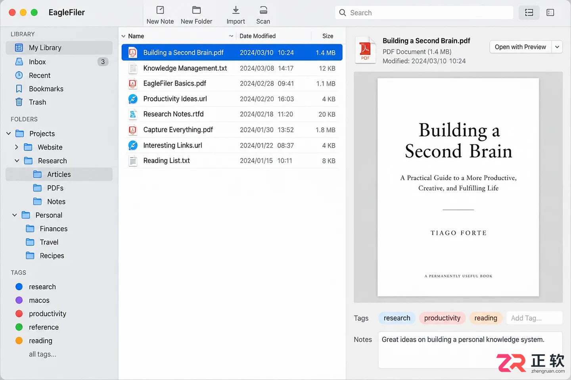Click the text file icon of Reading List.txt
Image resolution: width=571 pixels, height=380 pixels.
[133, 161]
